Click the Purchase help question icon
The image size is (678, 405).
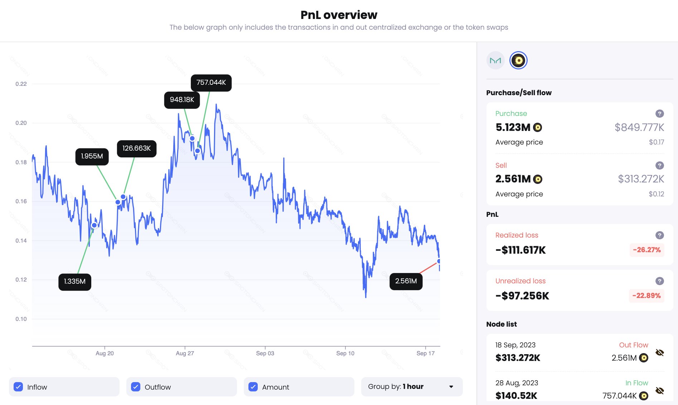coord(659,113)
